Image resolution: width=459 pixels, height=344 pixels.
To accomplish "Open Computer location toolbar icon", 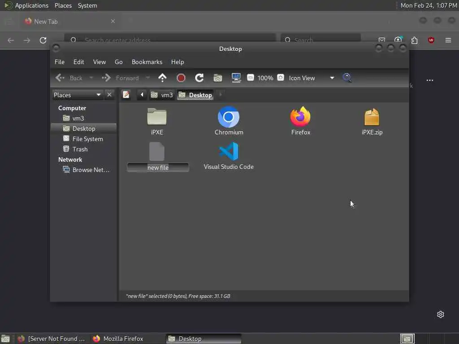I will click(x=236, y=78).
